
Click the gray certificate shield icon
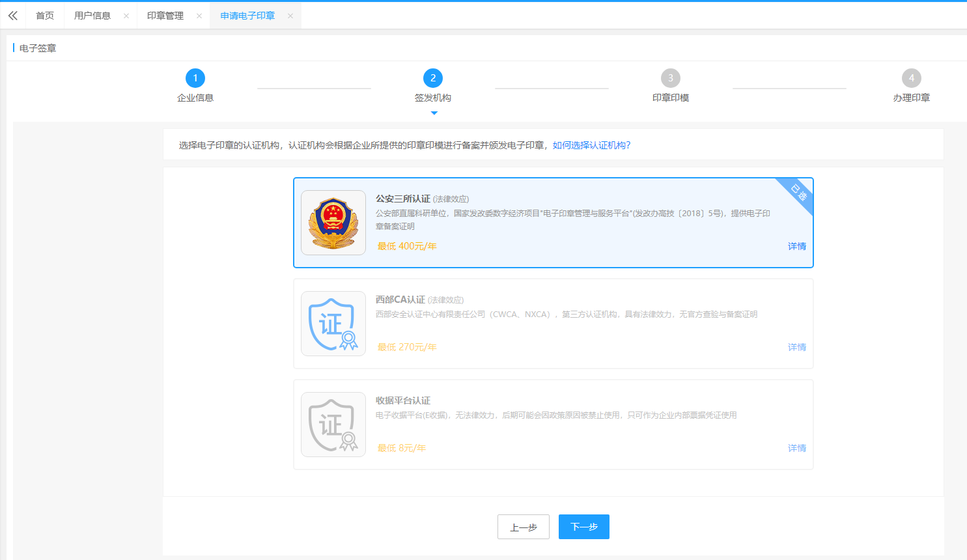[333, 425]
